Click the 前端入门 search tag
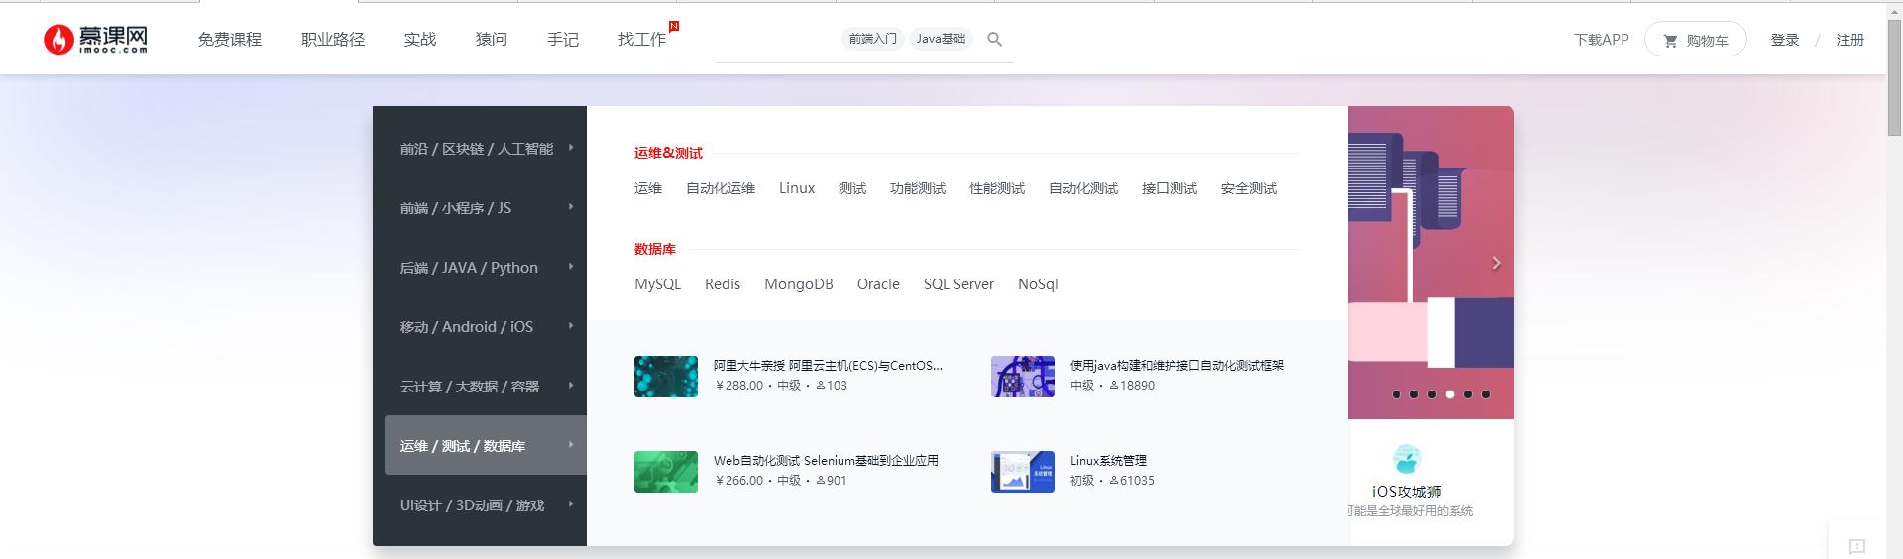 (873, 39)
